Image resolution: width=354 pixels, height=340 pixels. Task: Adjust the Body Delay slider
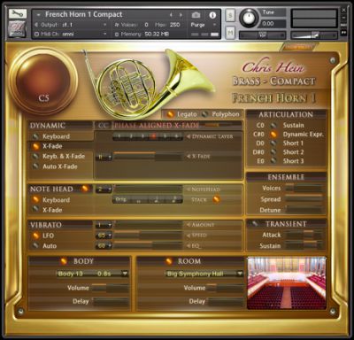tap(110, 302)
